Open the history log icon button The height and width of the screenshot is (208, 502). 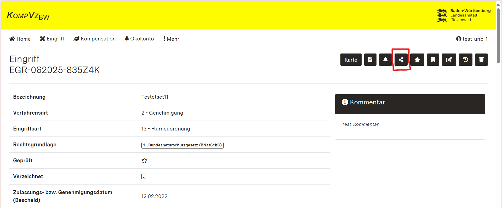465,60
